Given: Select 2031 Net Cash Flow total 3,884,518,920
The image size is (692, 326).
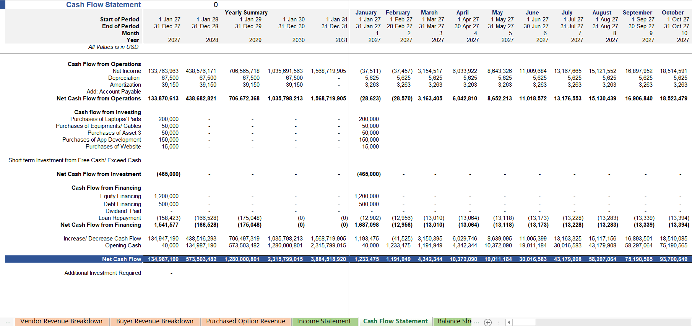Looking at the screenshot, I should 328,259.
